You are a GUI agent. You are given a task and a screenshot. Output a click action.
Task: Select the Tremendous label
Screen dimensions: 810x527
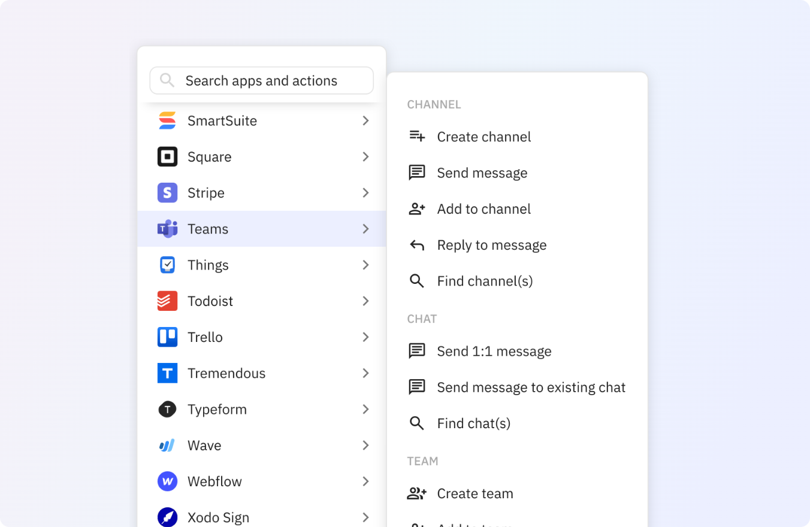point(226,373)
